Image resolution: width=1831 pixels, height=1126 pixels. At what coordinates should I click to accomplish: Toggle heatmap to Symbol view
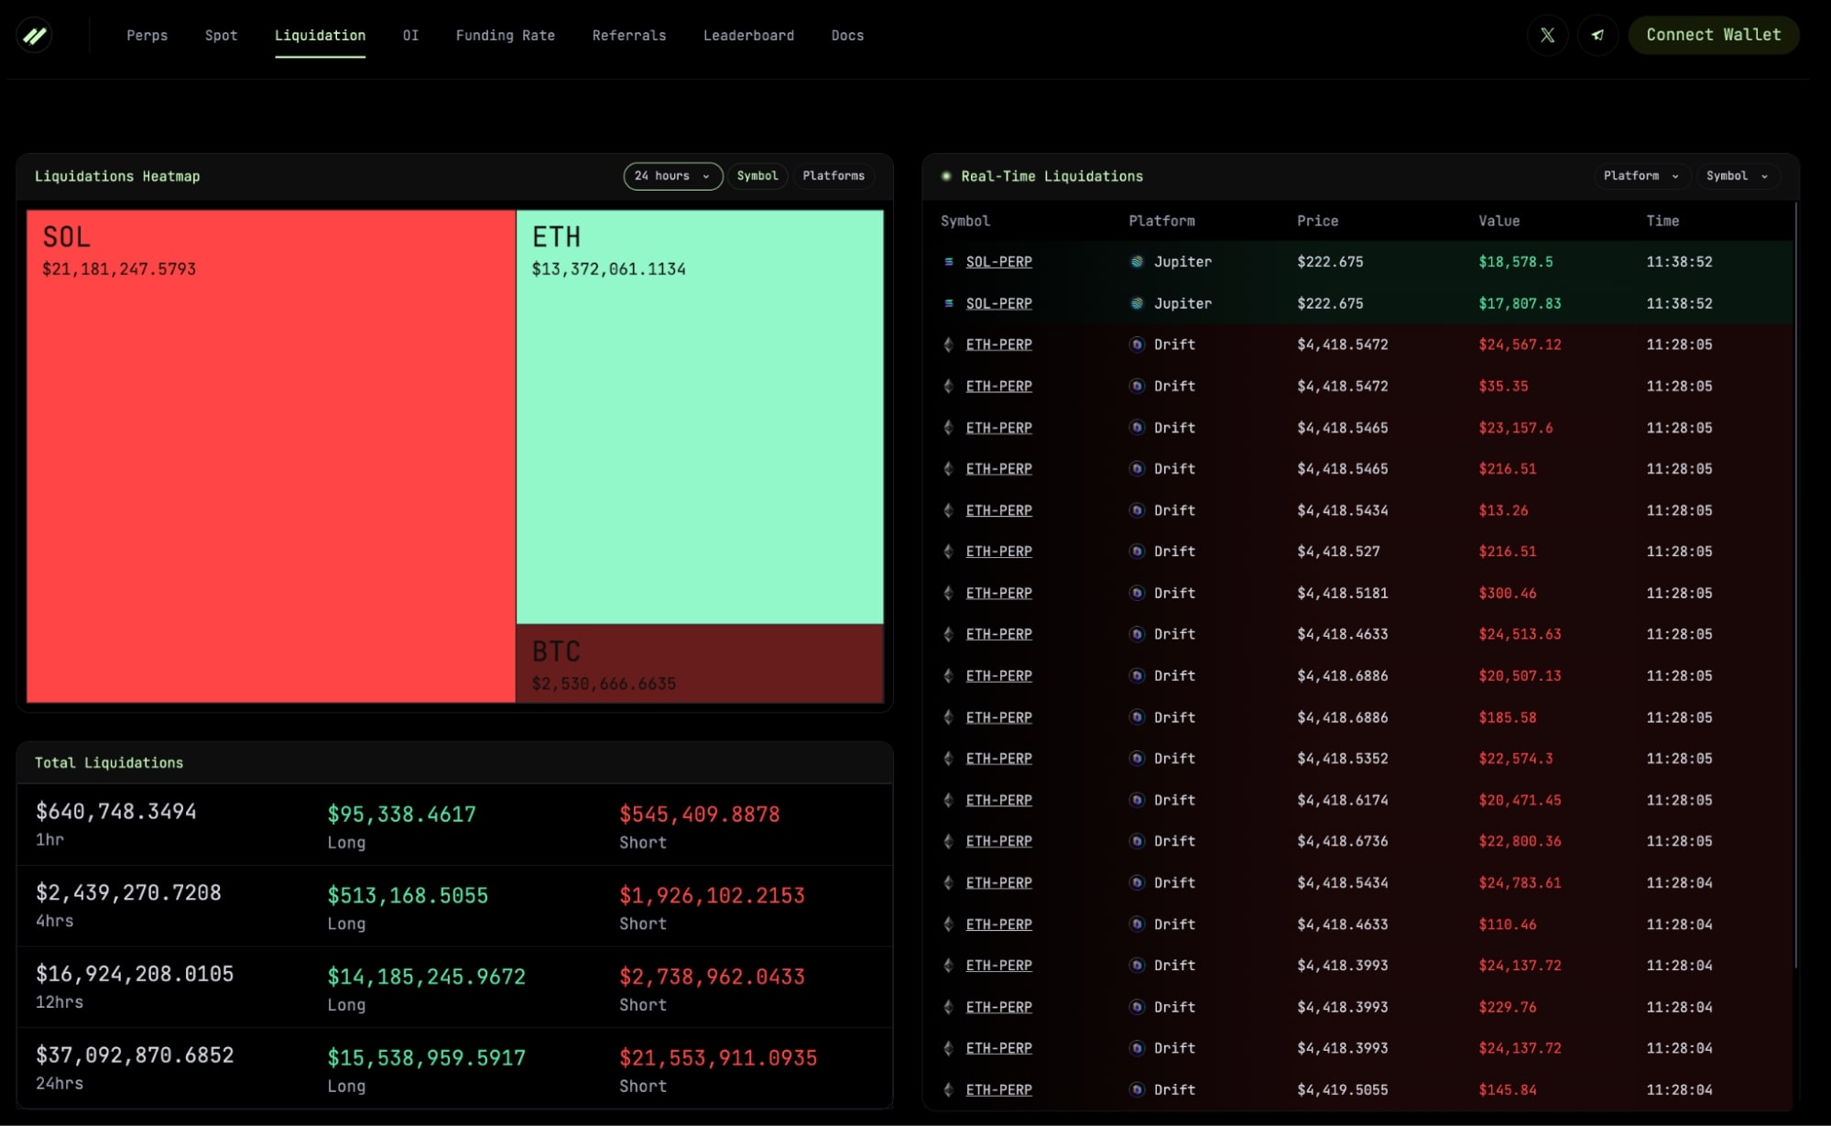point(757,176)
